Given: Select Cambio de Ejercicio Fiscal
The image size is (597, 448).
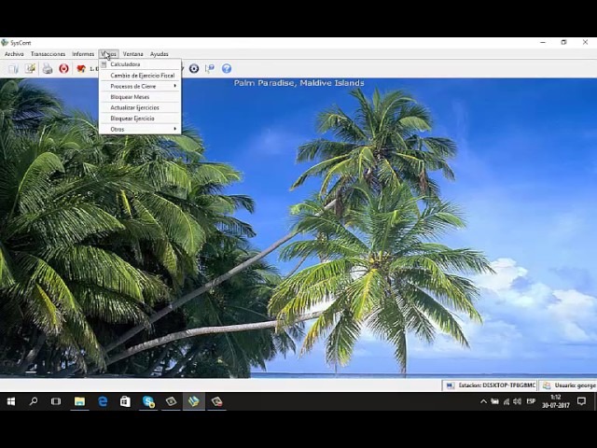Looking at the screenshot, I should 142,76.
